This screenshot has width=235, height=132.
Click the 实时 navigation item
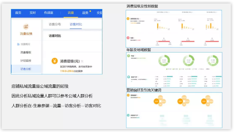point(33,13)
